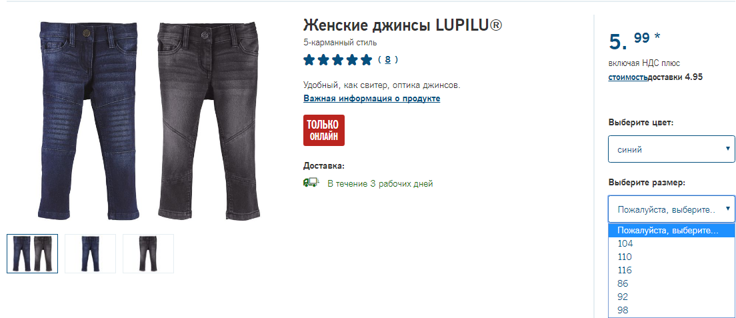Click the red ТОЛЬКО ОНЛАЙН badge

324,130
